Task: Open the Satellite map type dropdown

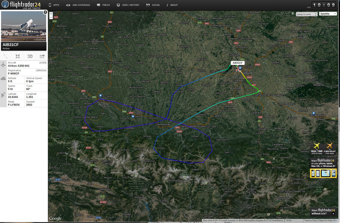Action: [328, 14]
